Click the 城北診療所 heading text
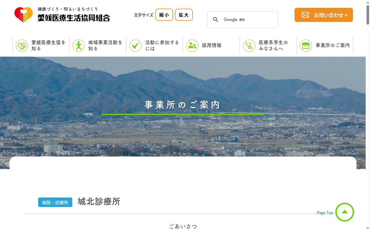 99,202
